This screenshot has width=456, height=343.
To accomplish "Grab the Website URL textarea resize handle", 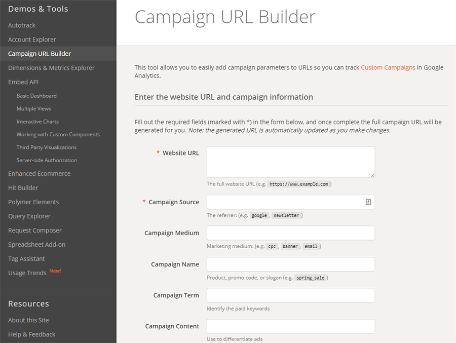I will click(x=372, y=175).
